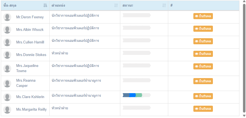Select the name Mr.Deron Feeney
Screen dimensions: 246x118
pos(30,17)
